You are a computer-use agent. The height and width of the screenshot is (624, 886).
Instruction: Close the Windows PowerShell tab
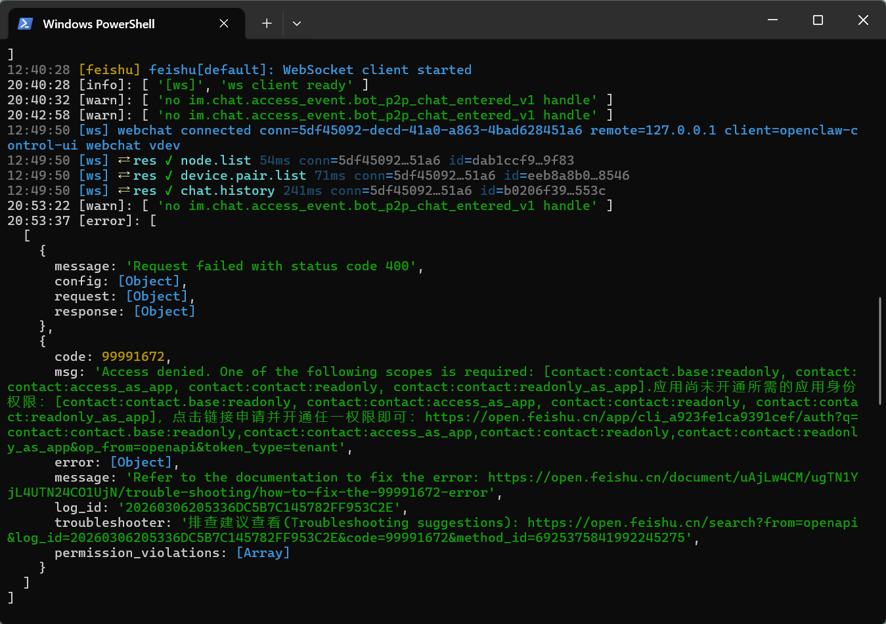coord(224,24)
